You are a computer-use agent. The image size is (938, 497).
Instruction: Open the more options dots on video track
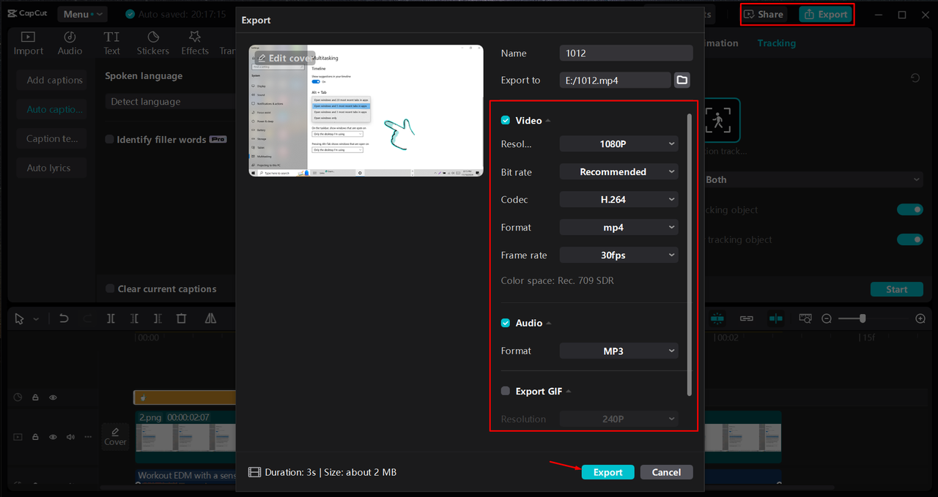87,437
